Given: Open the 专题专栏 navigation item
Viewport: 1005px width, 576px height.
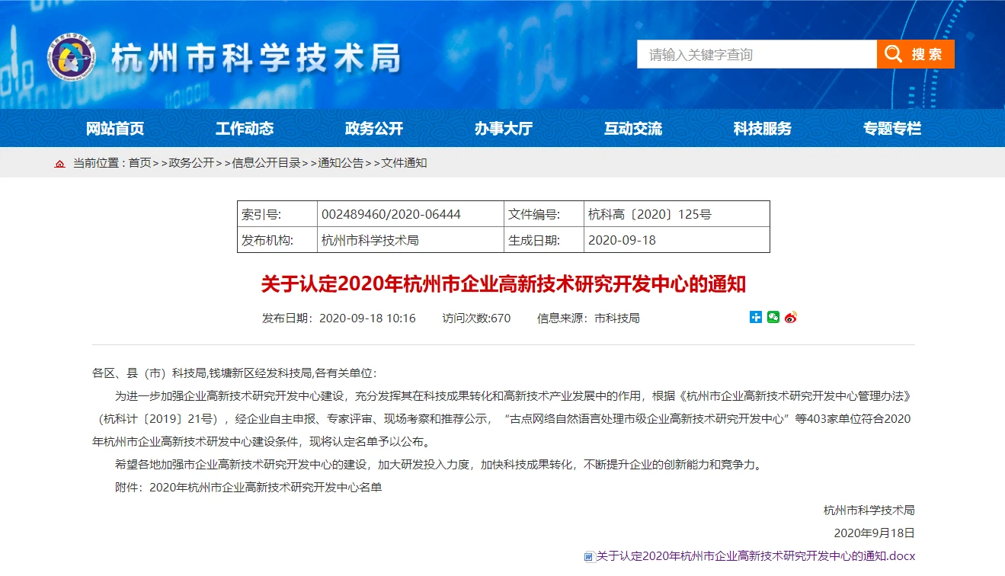Looking at the screenshot, I should 892,129.
